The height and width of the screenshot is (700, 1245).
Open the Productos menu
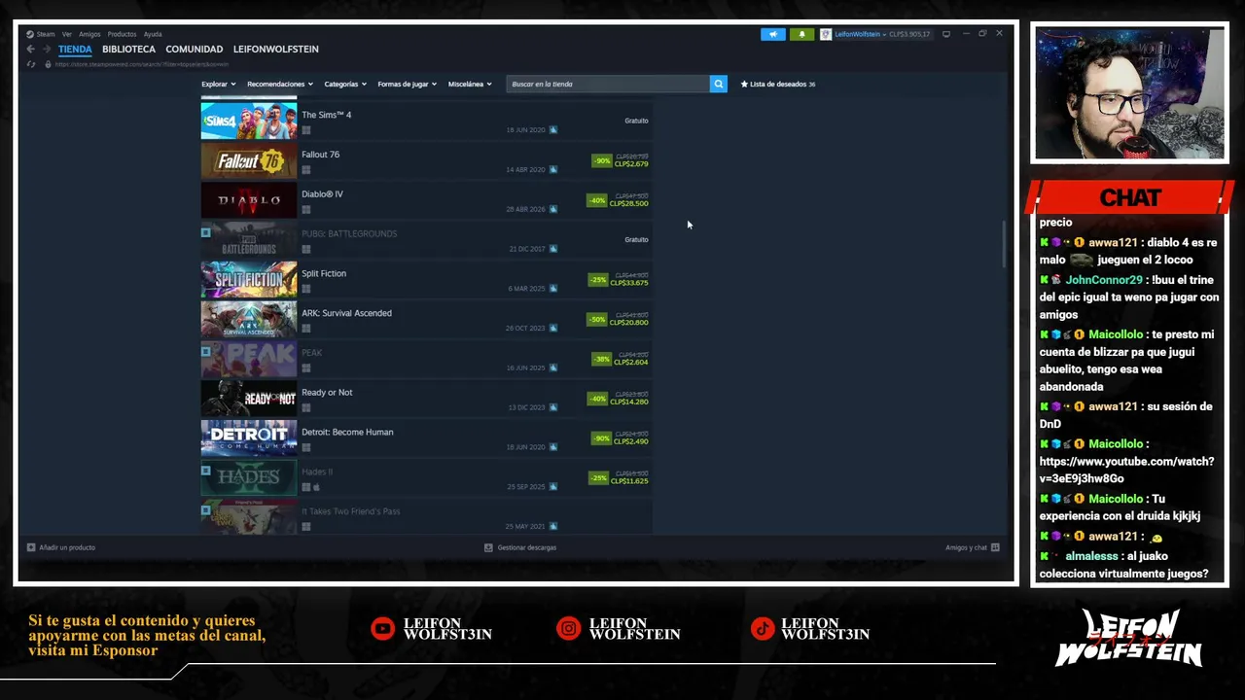122,34
